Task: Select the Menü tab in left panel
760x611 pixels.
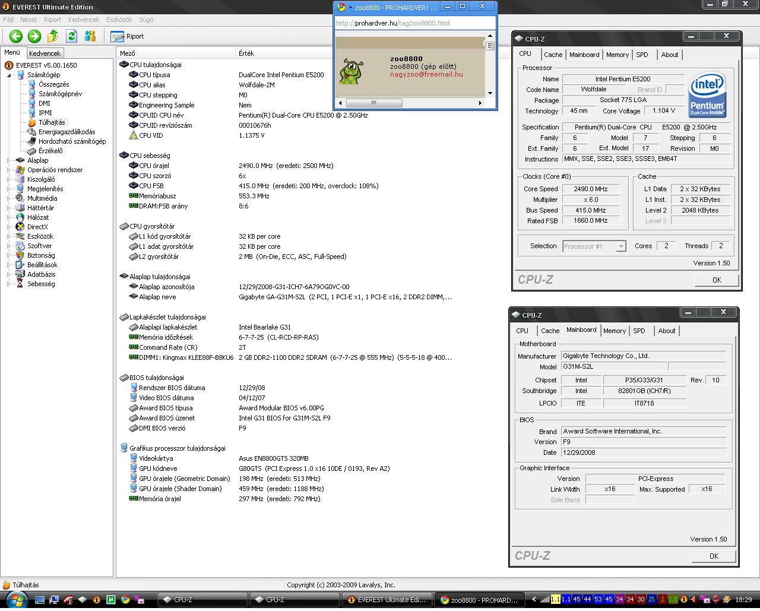Action: (x=12, y=52)
